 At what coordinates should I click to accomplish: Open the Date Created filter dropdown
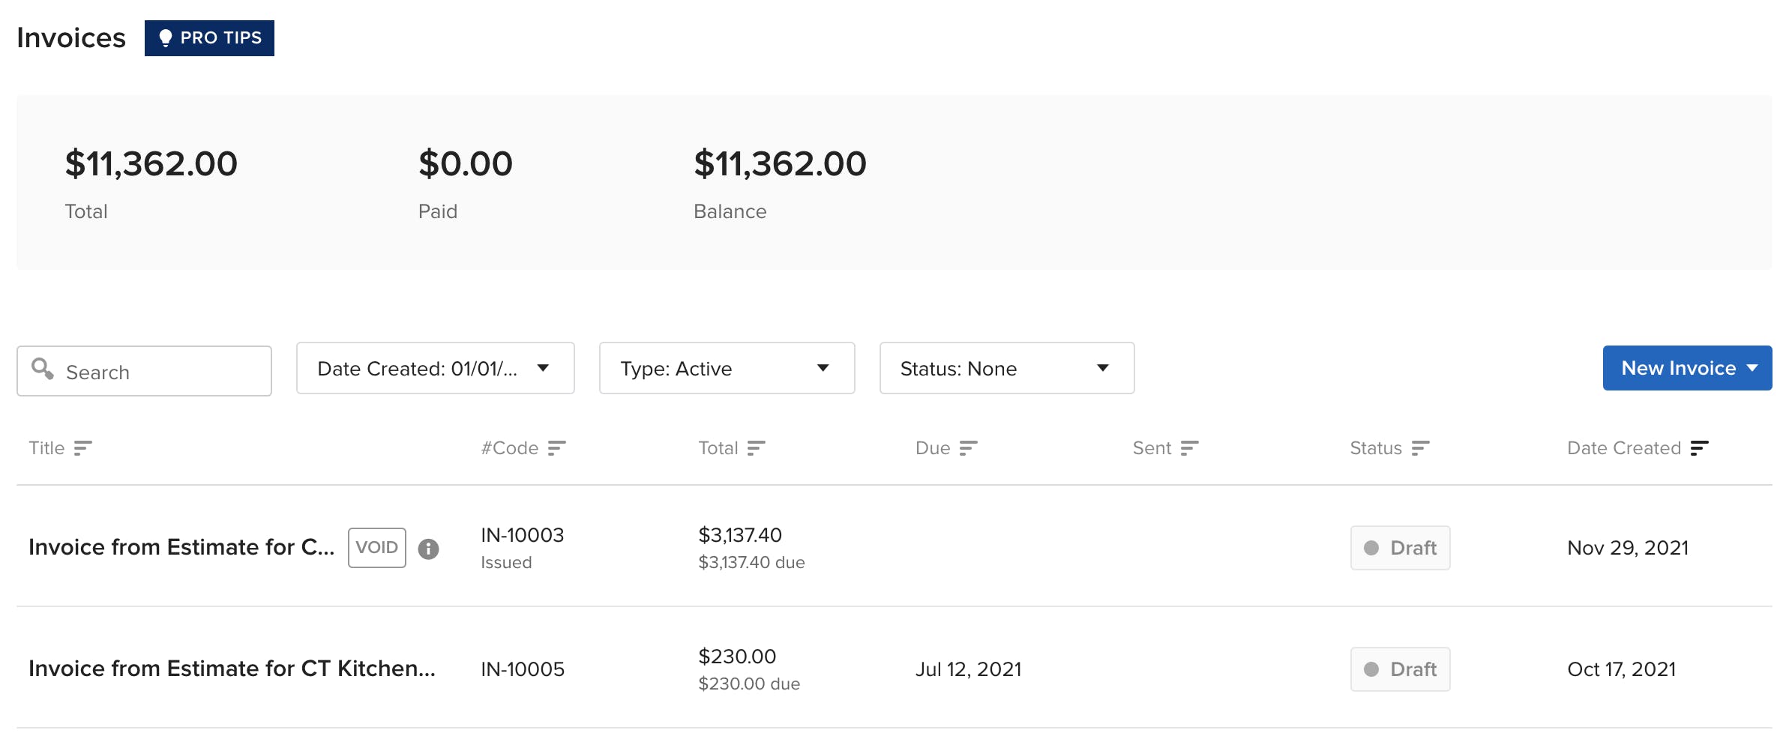pyautogui.click(x=435, y=368)
